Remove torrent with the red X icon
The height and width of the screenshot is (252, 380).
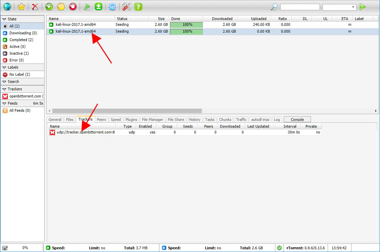point(35,6)
